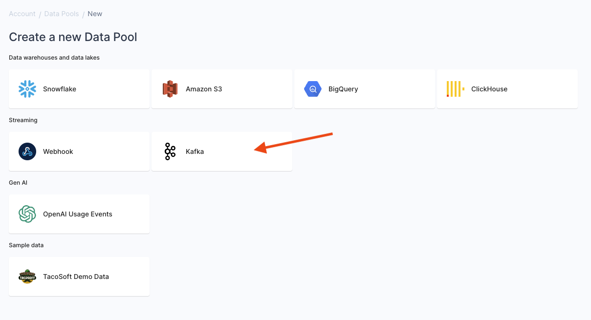Click the OpenAI Usage Events logo icon
Screen dimensions: 591x320
[27, 214]
